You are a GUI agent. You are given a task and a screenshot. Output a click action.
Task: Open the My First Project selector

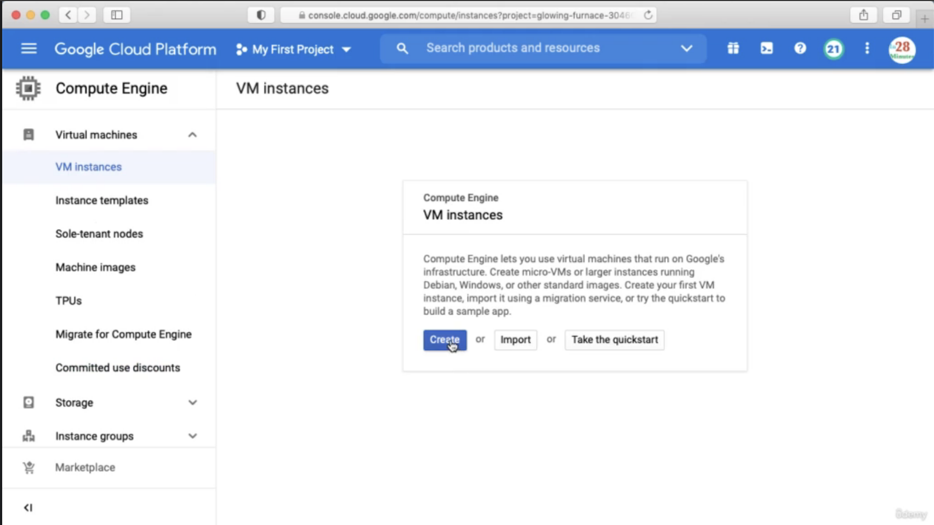coord(293,49)
